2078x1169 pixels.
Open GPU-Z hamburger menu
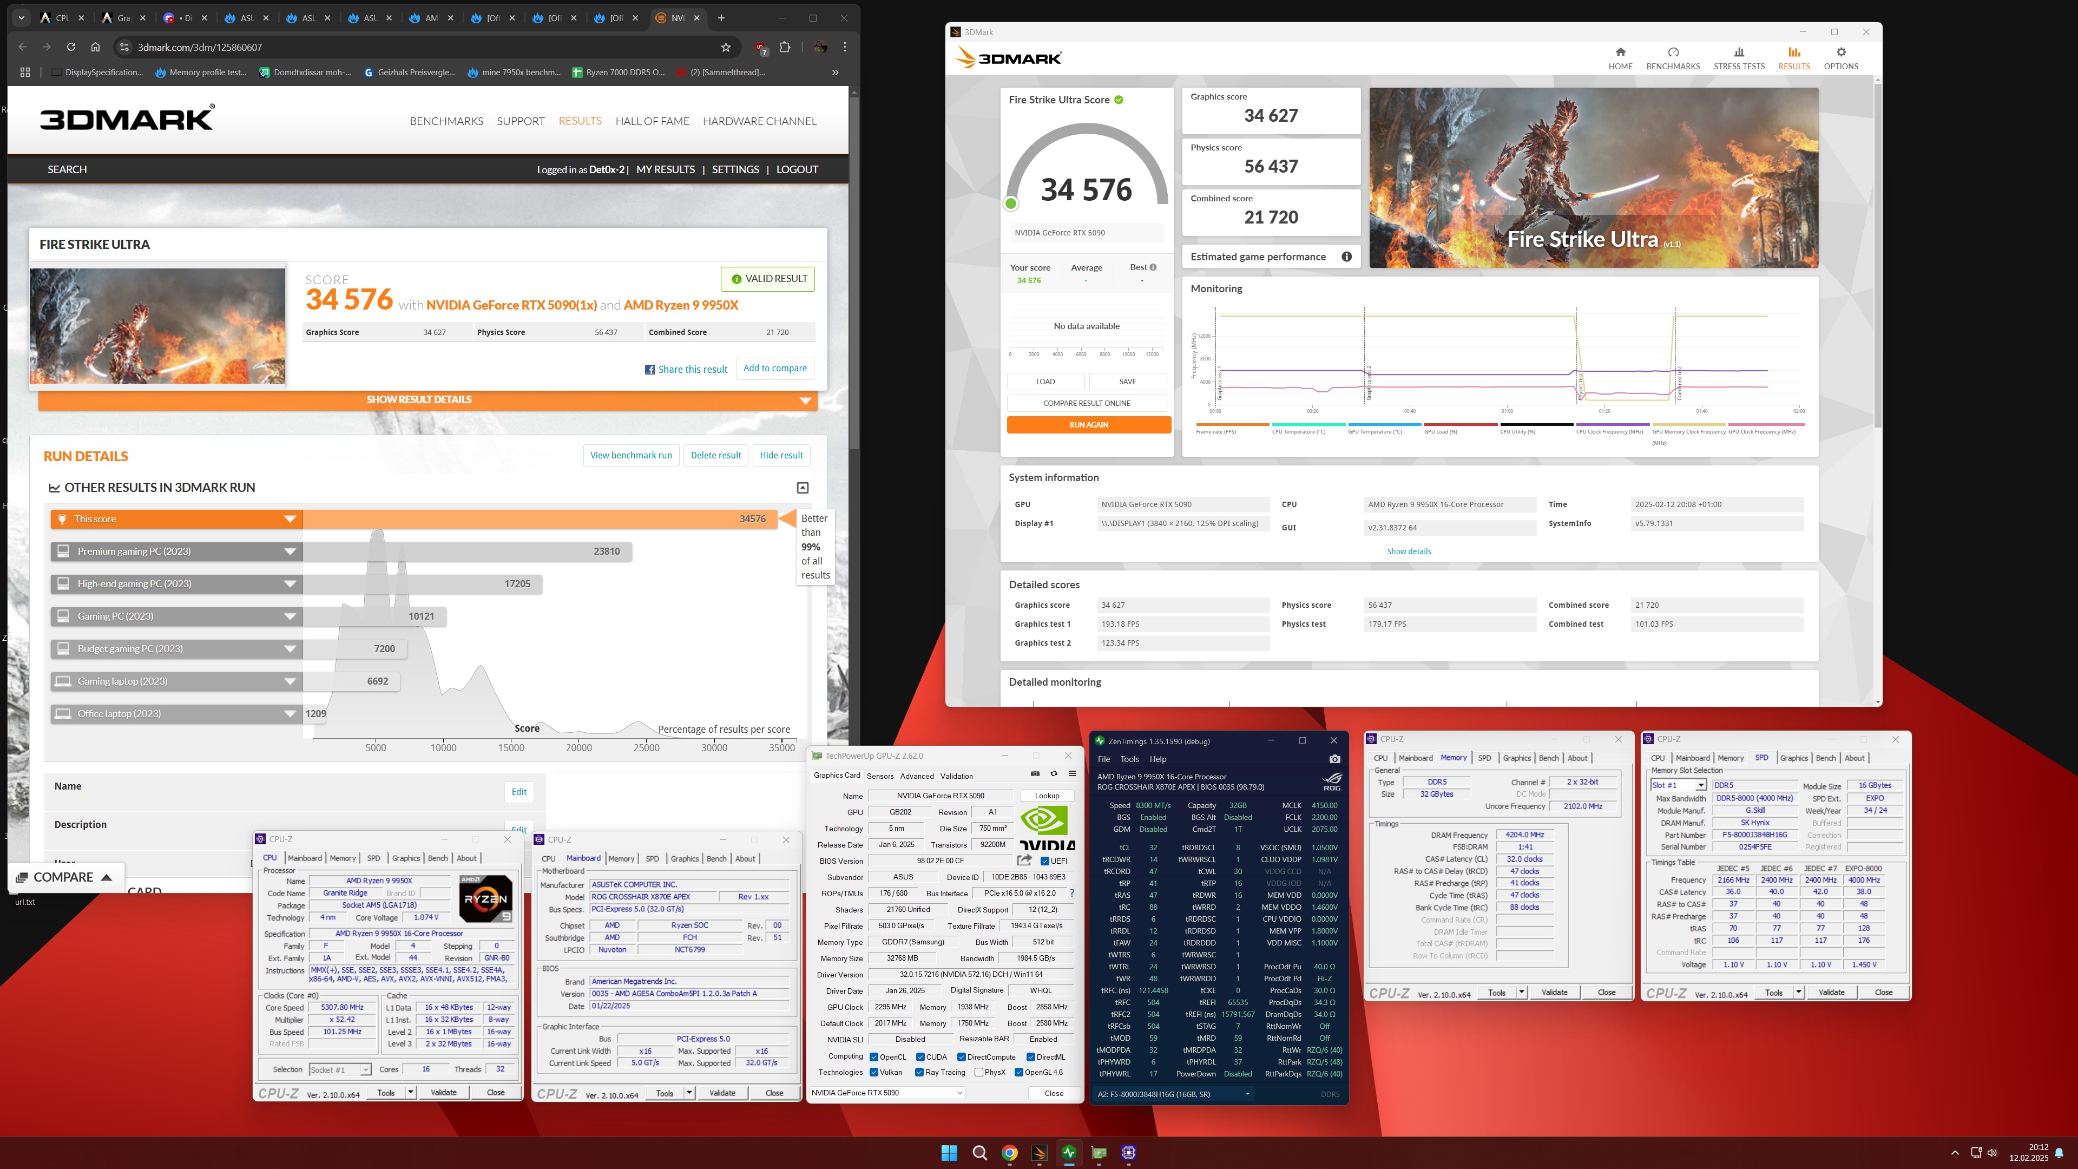click(x=1072, y=774)
